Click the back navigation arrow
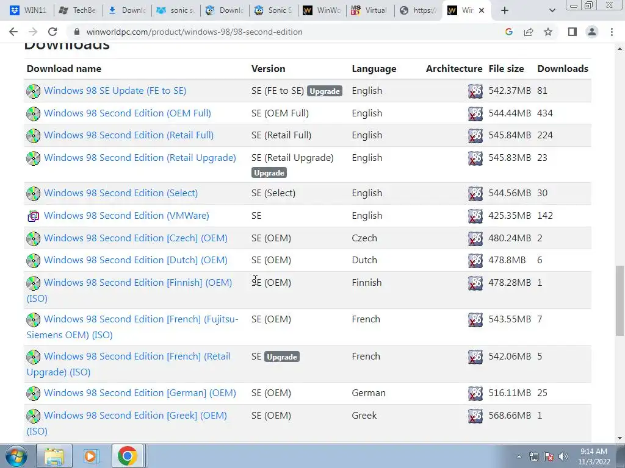 coord(13,32)
